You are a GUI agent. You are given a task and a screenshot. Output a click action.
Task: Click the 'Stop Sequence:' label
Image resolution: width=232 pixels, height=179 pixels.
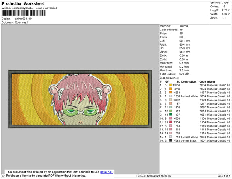pos(169,78)
